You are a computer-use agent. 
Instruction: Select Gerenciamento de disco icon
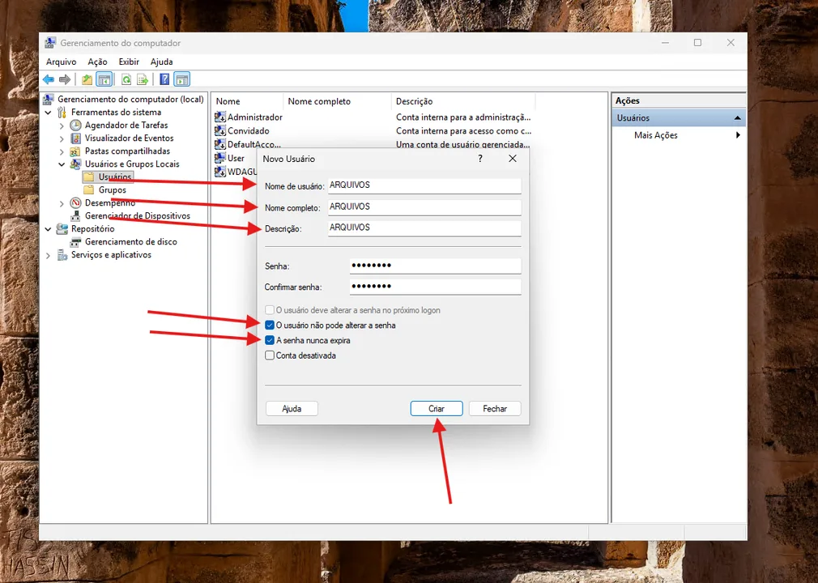pos(75,242)
